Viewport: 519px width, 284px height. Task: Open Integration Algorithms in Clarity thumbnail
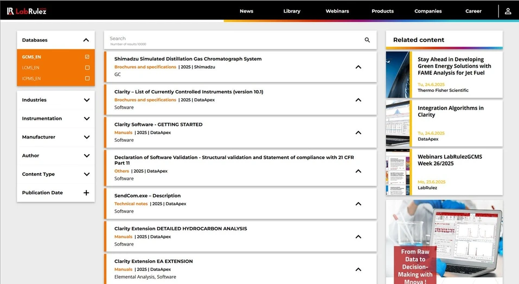398,123
